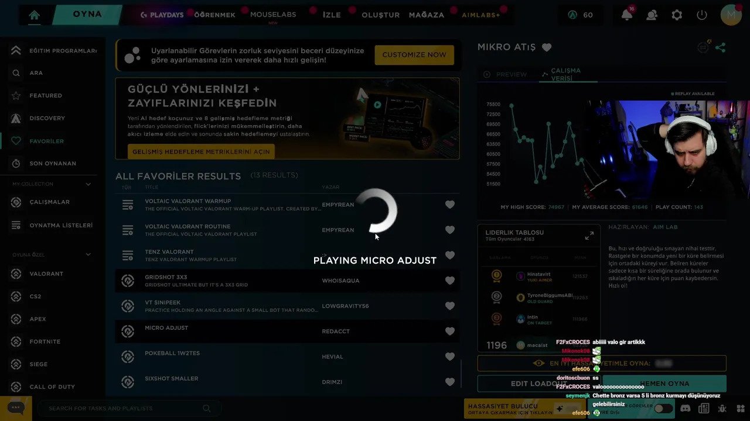This screenshot has height=421, width=750.
Task: Collapse the My Collection section
Action: (x=88, y=184)
